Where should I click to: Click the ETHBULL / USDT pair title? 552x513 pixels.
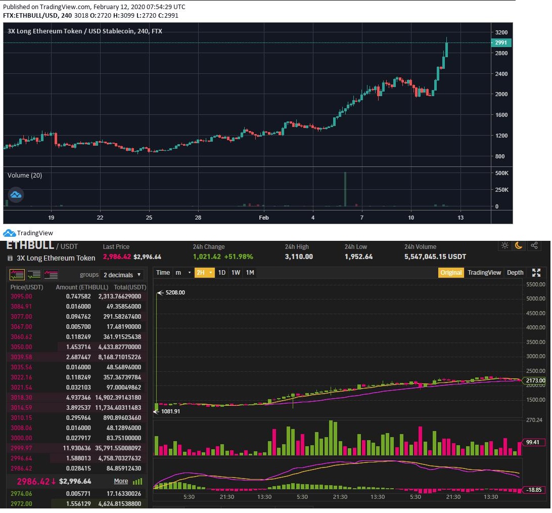[42, 245]
